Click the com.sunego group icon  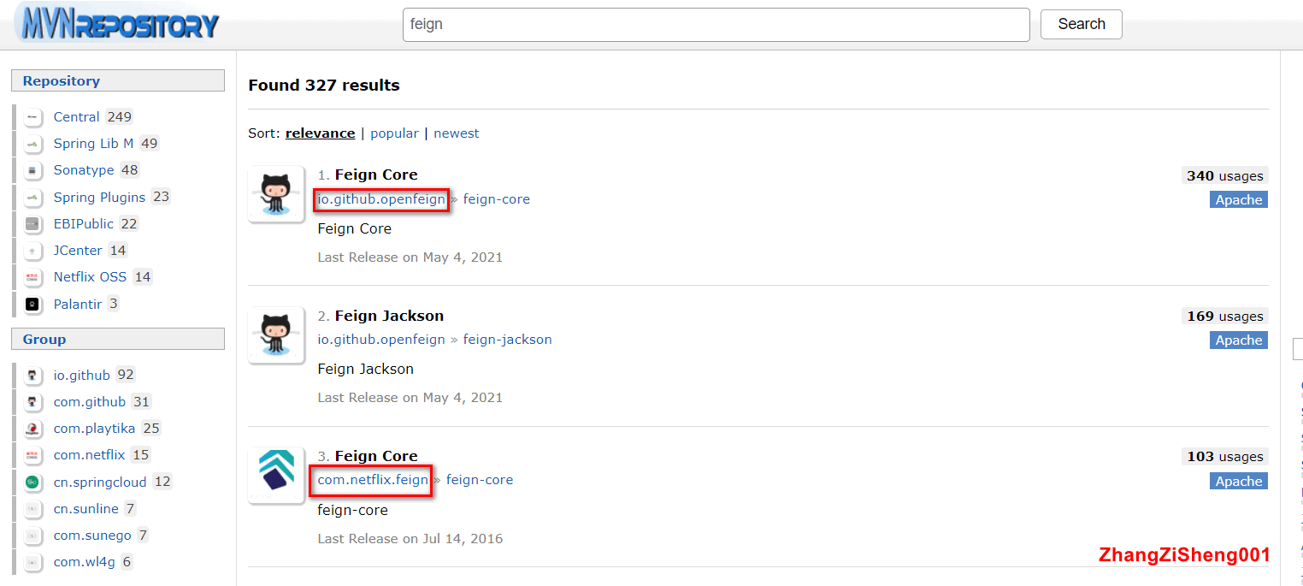(x=32, y=536)
